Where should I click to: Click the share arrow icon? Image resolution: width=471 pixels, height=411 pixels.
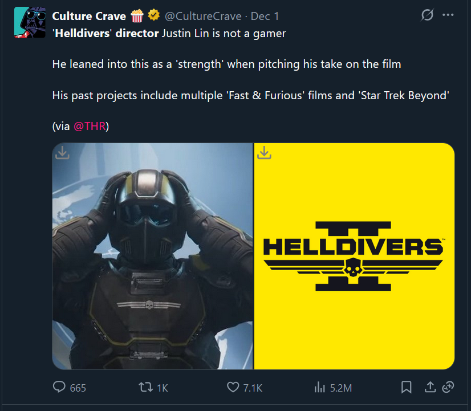pos(430,387)
